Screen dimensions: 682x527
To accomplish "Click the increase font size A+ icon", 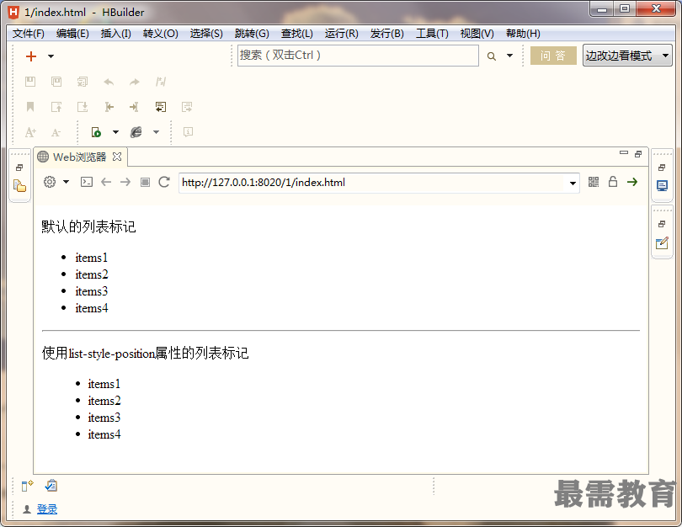I will (30, 132).
